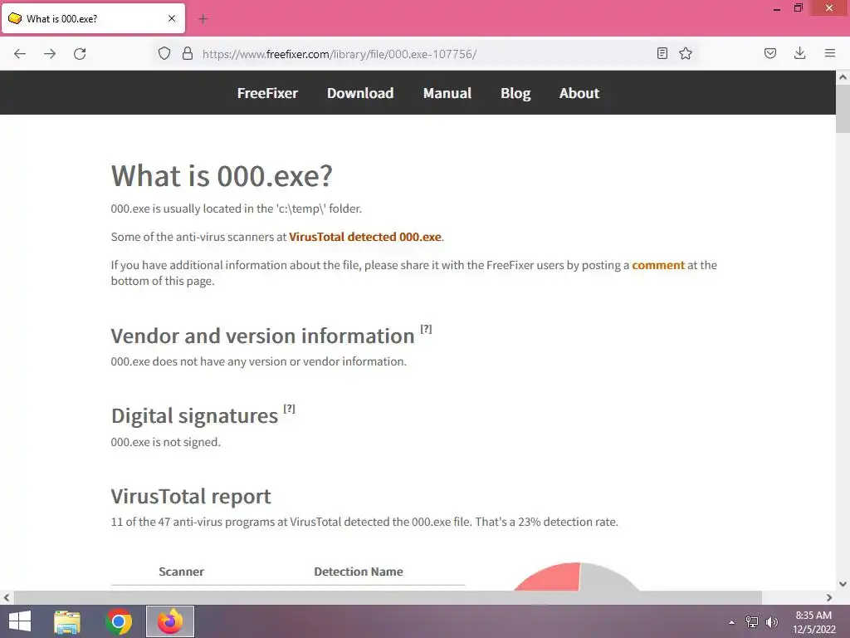Click the 'VirusTotal report' heading
This screenshot has width=850, height=638.
click(x=191, y=497)
